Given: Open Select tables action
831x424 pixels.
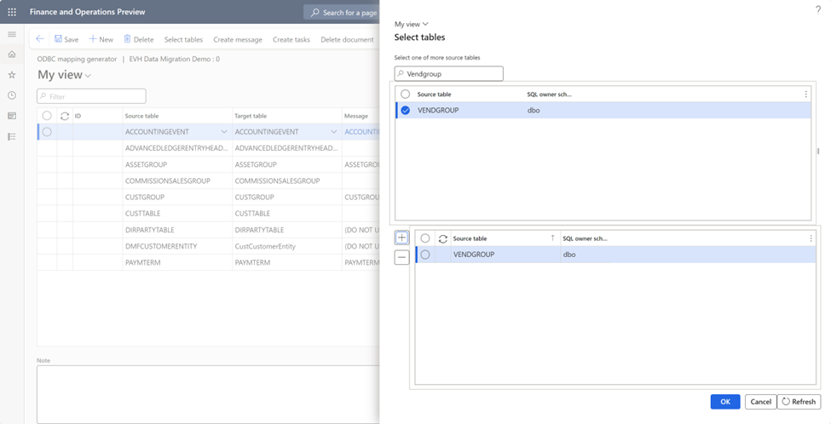Looking at the screenshot, I should coord(183,39).
